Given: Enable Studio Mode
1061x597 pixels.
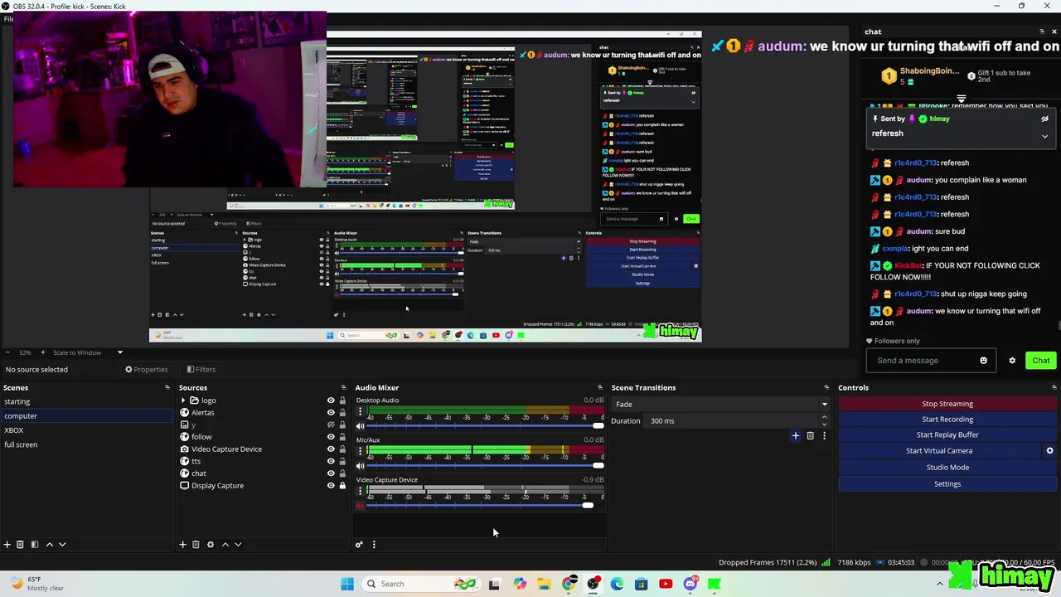Looking at the screenshot, I should coord(947,468).
